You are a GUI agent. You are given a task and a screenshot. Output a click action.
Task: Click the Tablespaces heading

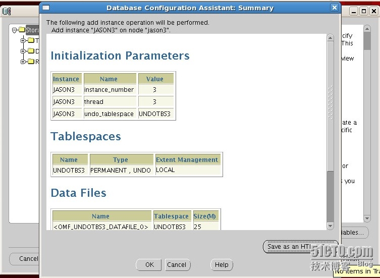click(x=86, y=136)
